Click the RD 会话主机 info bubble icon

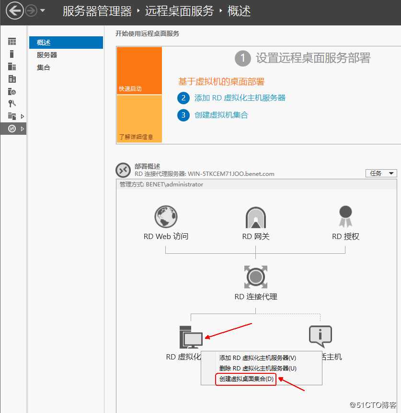[x=321, y=337]
